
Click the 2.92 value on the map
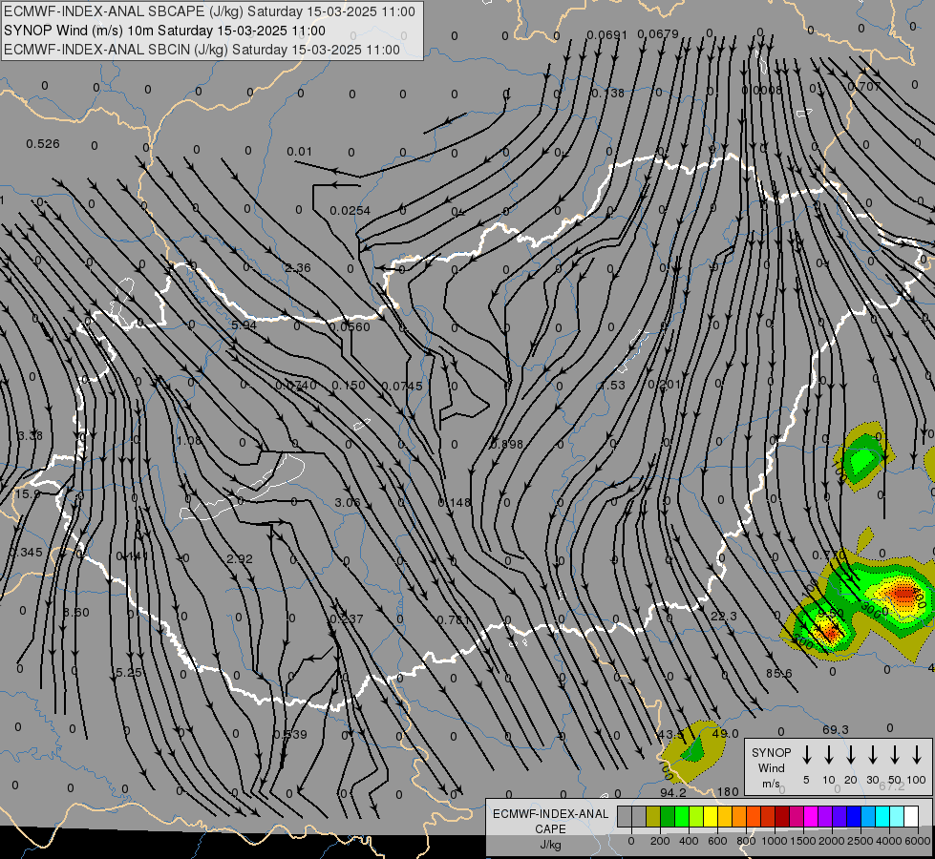(x=240, y=559)
